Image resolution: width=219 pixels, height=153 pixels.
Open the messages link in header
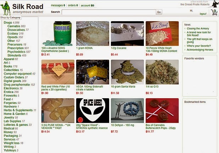[x=58, y=5]
